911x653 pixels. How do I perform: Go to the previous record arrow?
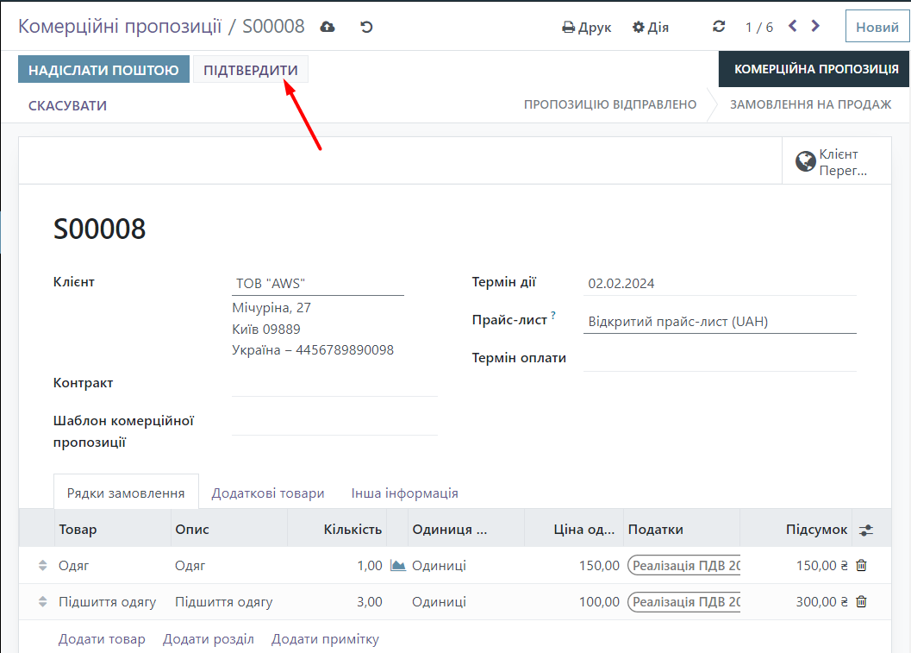click(x=793, y=27)
